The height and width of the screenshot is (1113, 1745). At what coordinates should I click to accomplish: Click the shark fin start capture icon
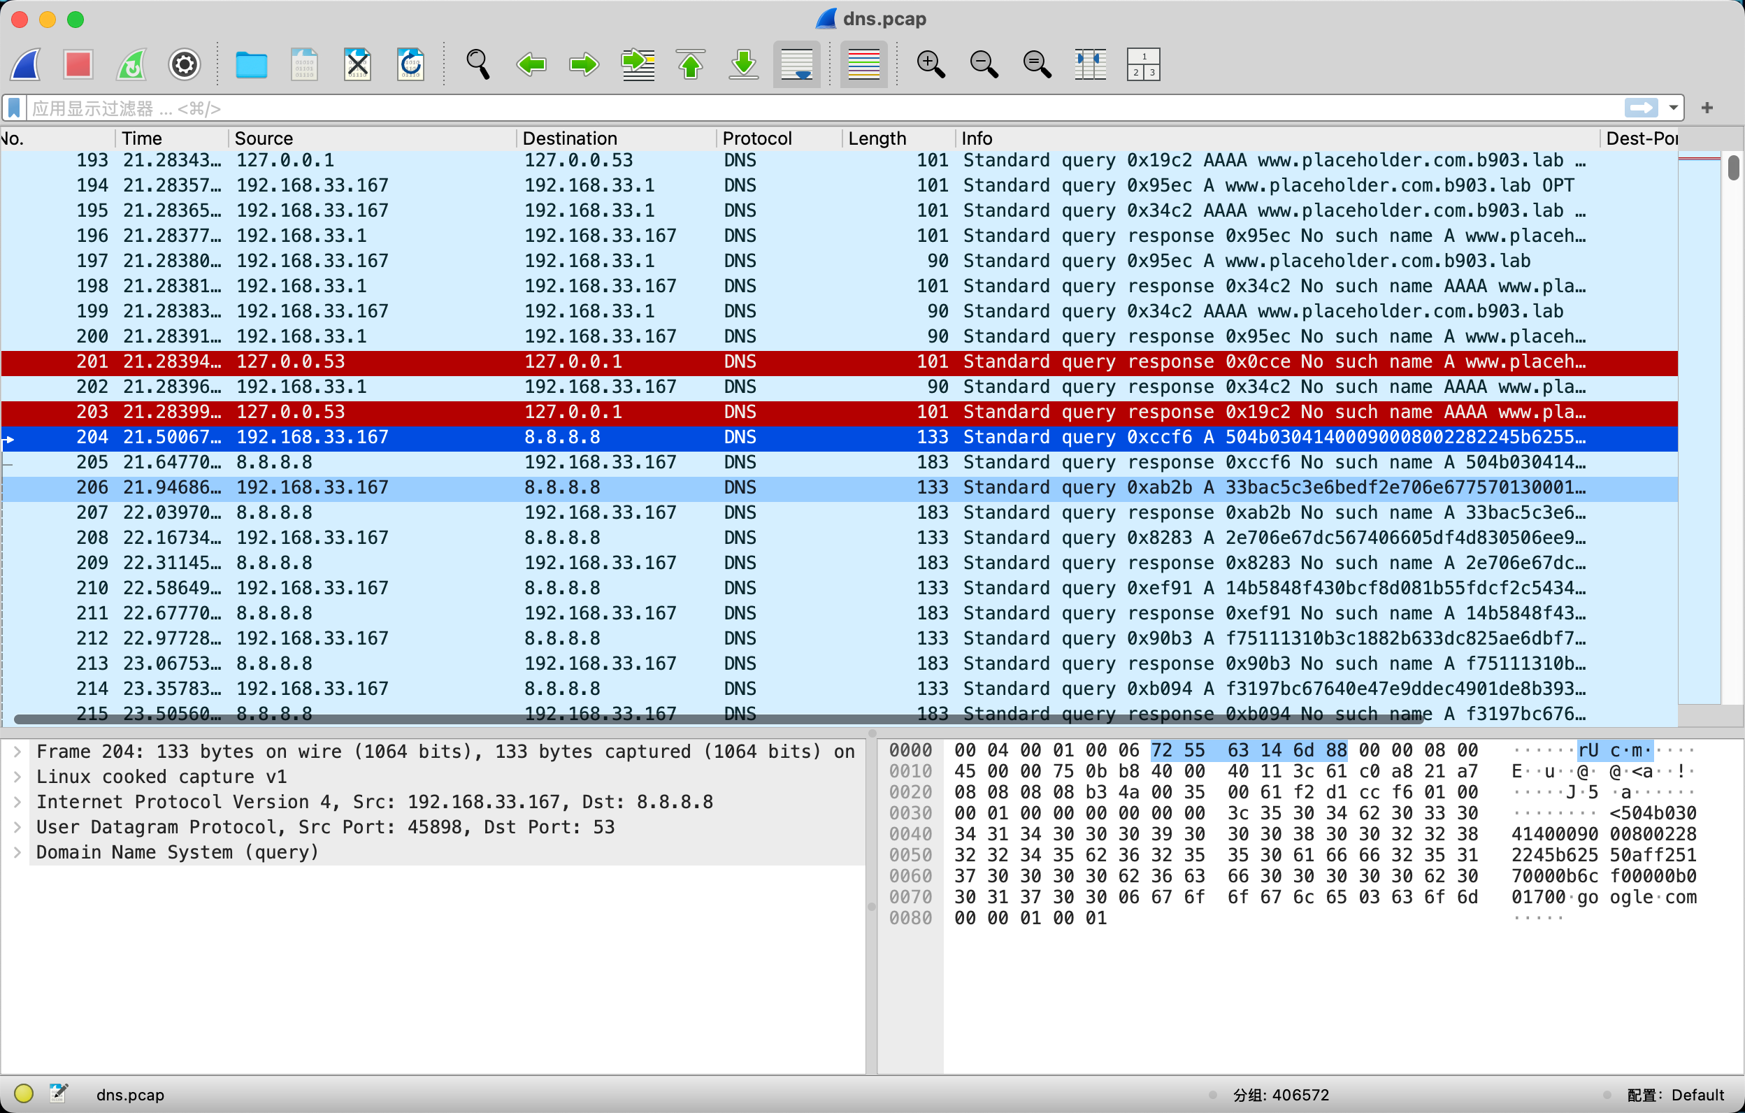26,64
